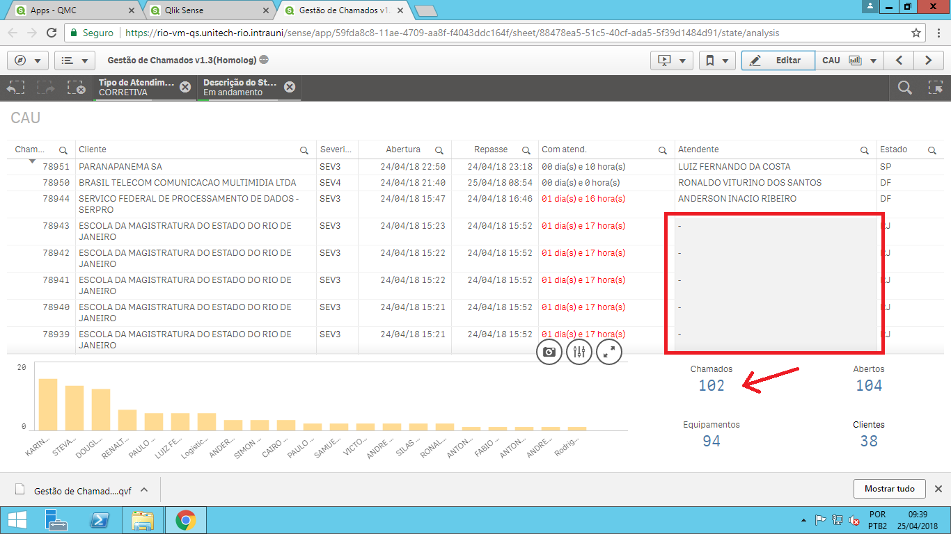Sort by the Cliente column header

click(x=93, y=149)
